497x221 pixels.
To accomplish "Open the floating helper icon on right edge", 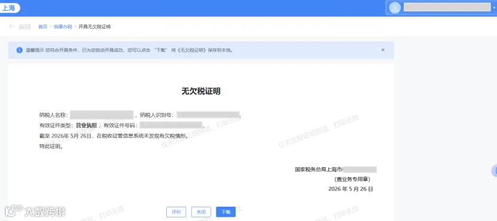I will (x=494, y=170).
